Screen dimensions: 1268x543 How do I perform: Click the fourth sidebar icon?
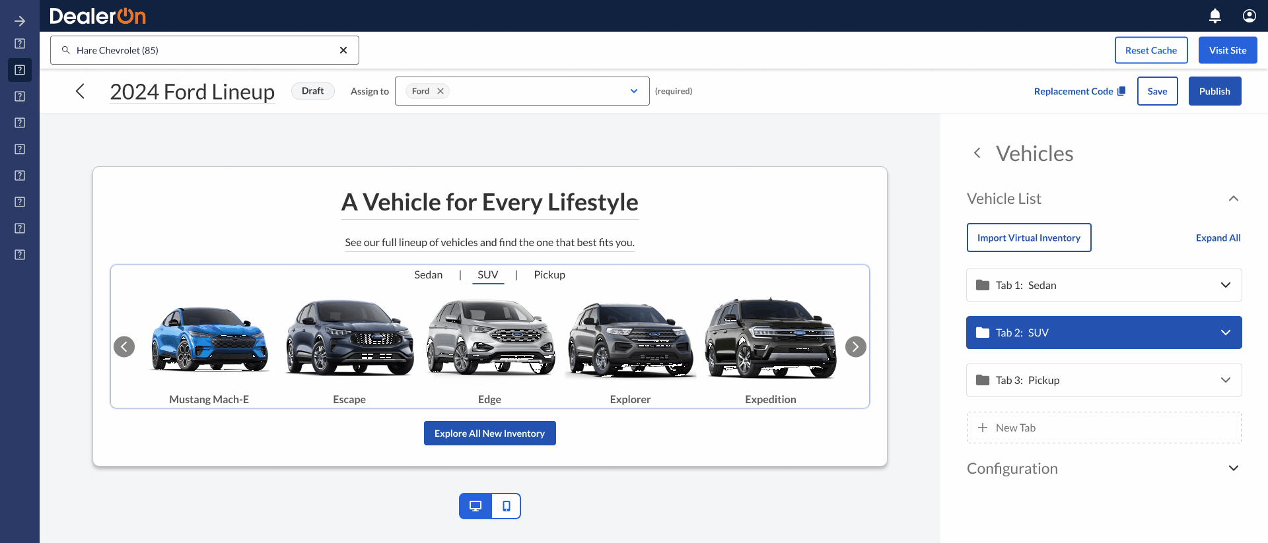pyautogui.click(x=20, y=123)
